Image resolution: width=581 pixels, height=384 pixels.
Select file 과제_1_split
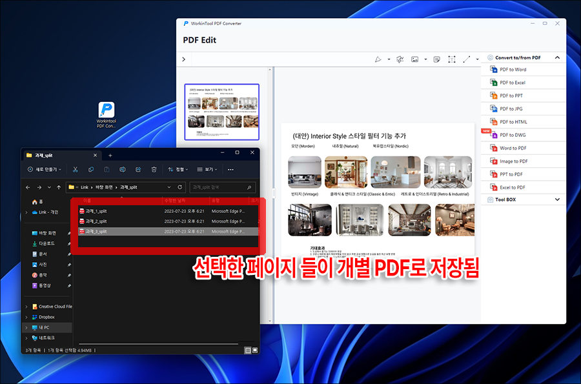[168, 211]
